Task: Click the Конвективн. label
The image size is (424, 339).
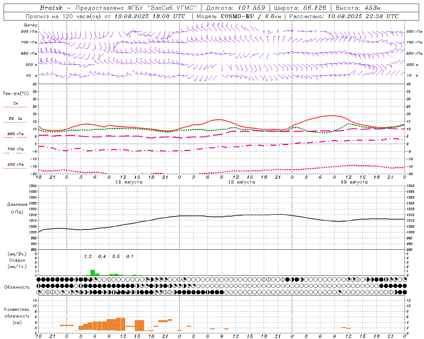Action: pos(17,310)
